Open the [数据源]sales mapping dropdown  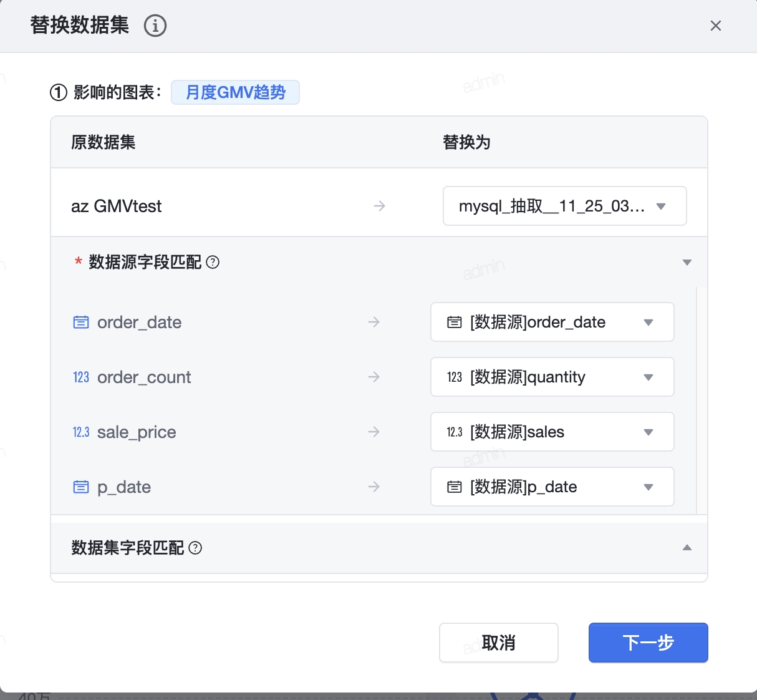pos(552,432)
